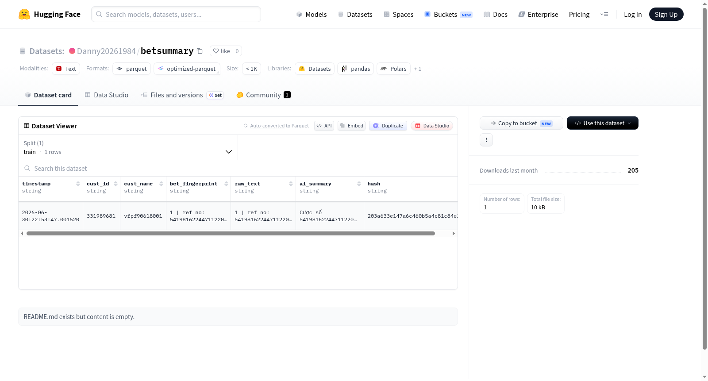
Task: Focus Search this dataset field
Action: pos(238,168)
